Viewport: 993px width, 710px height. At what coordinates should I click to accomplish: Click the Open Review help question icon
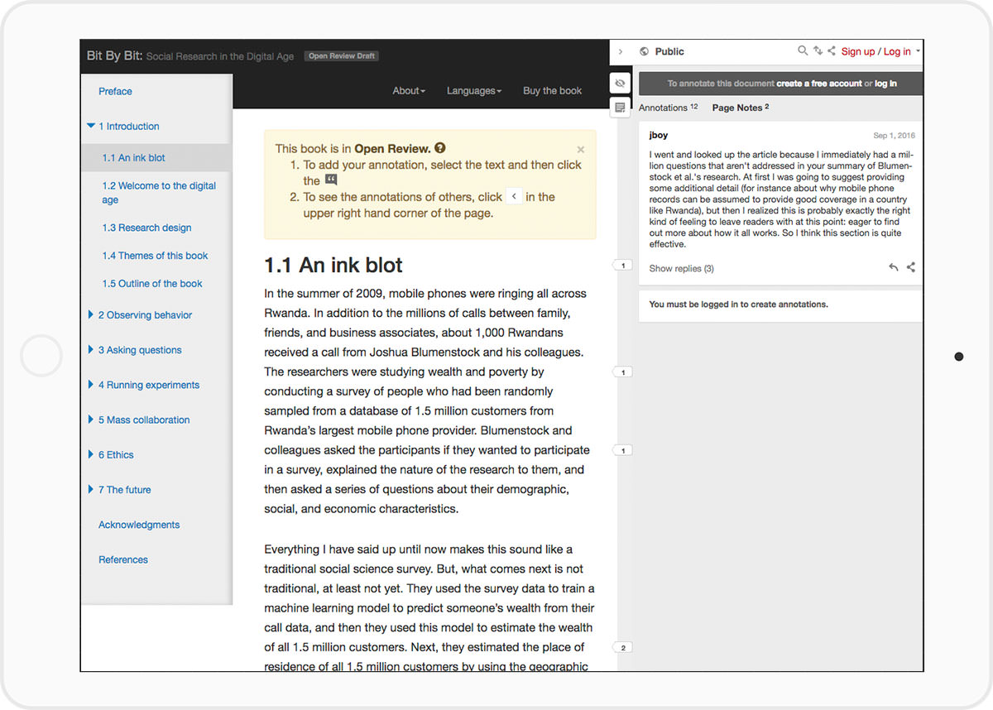[x=440, y=148]
